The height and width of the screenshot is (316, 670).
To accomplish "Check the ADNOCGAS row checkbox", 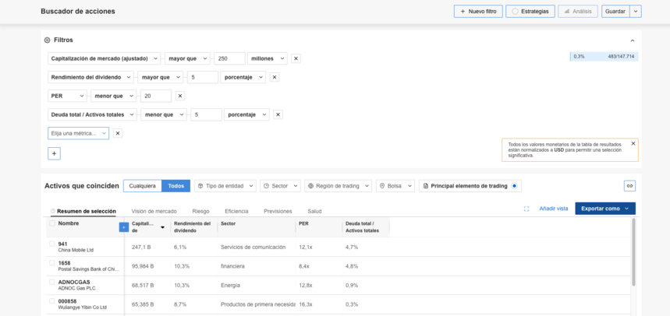I will point(52,283).
